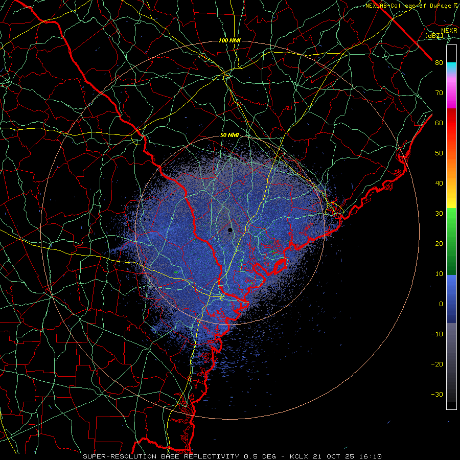This screenshot has width=460, height=460.
Task: Click the 30 value on the color scale
Action: pos(439,214)
